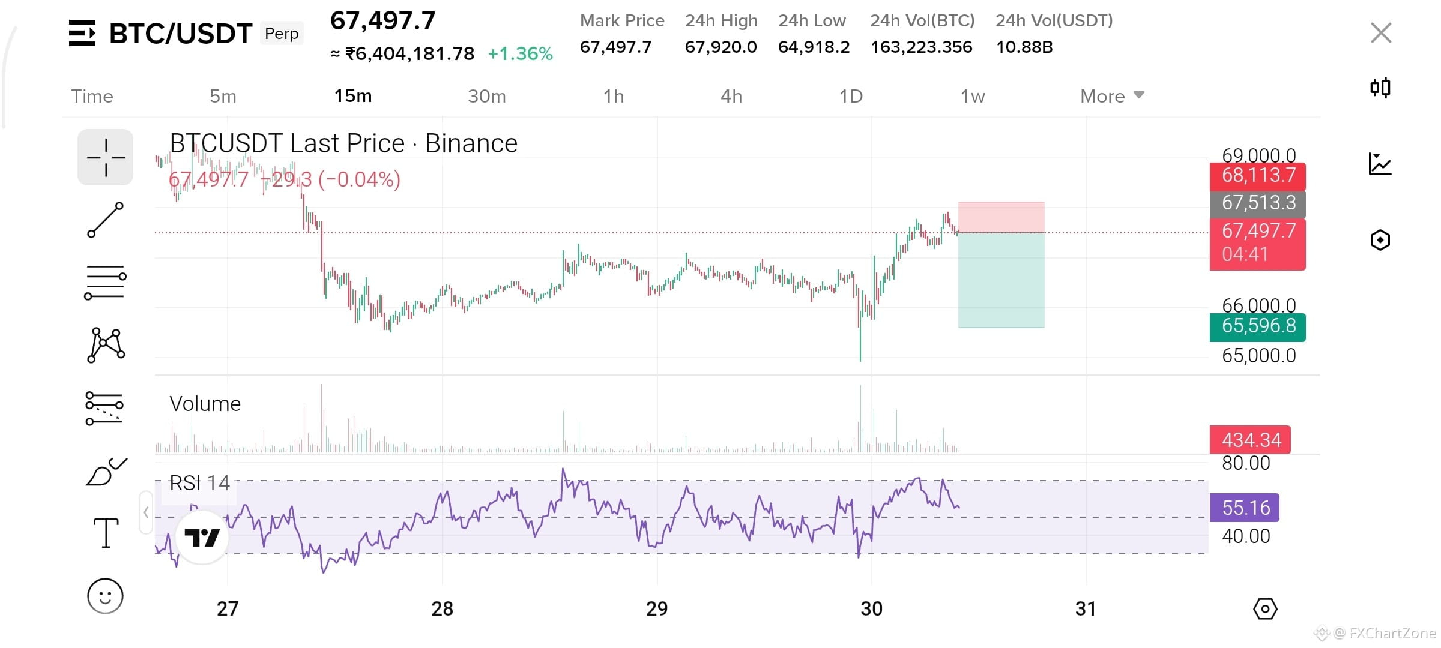Select the 15m timeframe tab

(x=353, y=96)
